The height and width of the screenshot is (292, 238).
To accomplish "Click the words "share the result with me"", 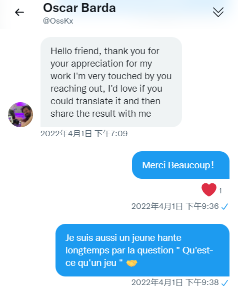I will (x=101, y=114).
